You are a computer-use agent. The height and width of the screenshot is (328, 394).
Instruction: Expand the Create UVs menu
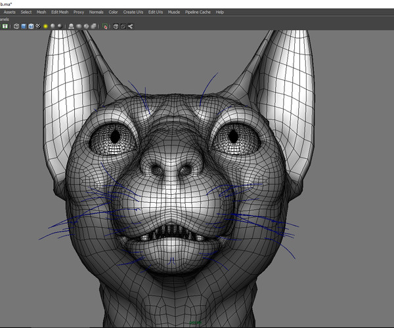pyautogui.click(x=133, y=12)
